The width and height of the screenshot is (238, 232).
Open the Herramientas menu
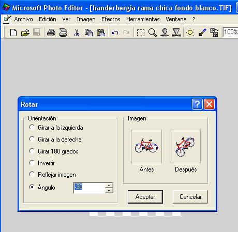point(143,19)
